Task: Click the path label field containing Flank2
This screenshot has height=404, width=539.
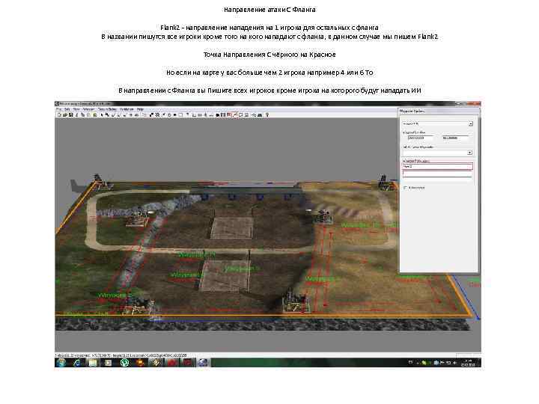Action: (438, 167)
